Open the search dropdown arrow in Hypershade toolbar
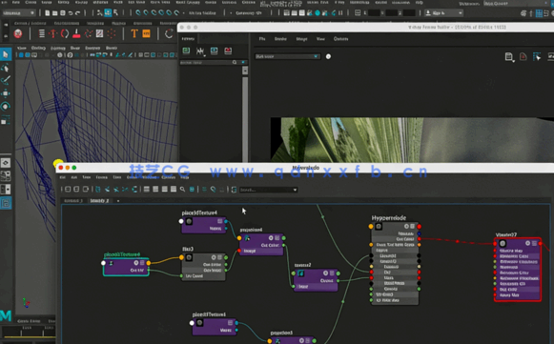This screenshot has height=344, width=554. tap(295, 190)
